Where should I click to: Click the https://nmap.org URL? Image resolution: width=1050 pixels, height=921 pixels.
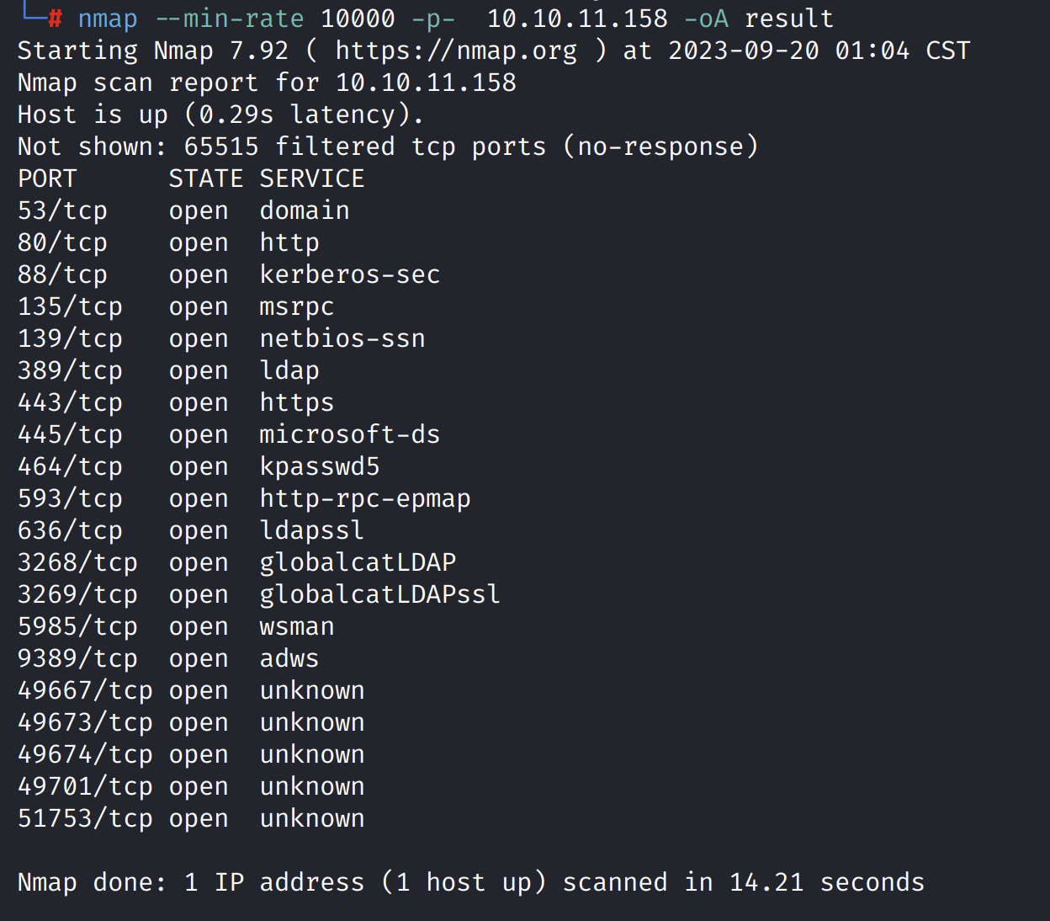[456, 51]
